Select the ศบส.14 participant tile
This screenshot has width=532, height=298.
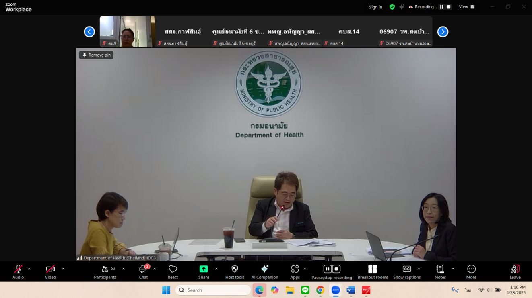(x=349, y=32)
